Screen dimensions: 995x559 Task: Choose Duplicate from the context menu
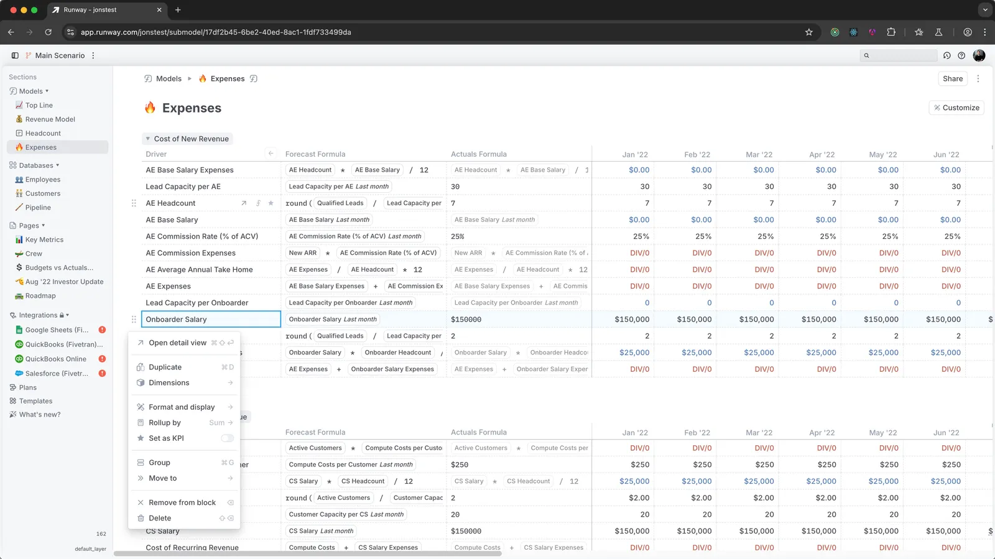coord(184,367)
